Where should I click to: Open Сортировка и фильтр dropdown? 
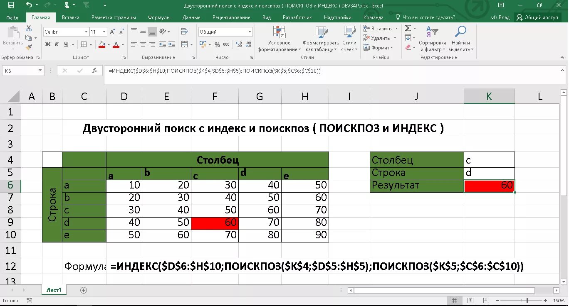click(x=433, y=38)
